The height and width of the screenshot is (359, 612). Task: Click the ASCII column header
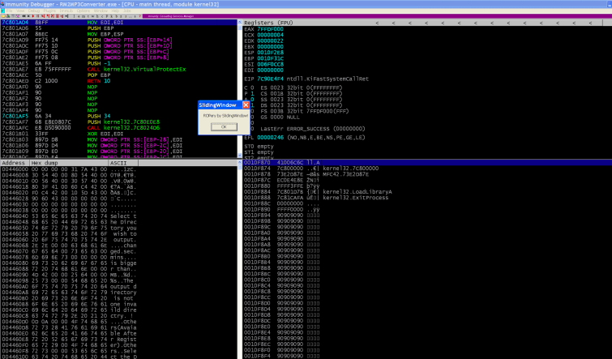click(118, 162)
